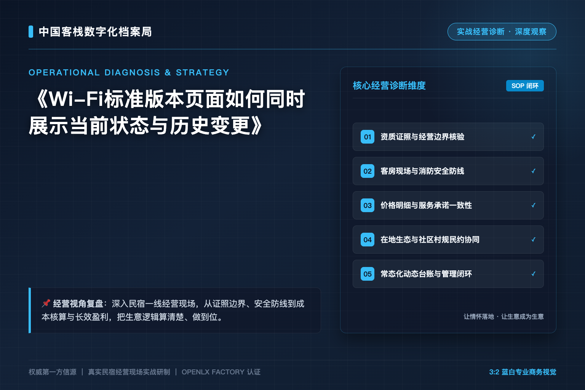This screenshot has width=585, height=390.
Task: Click the checkmark on 在地生态与社区村规民约协同 row
Action: coord(533,240)
